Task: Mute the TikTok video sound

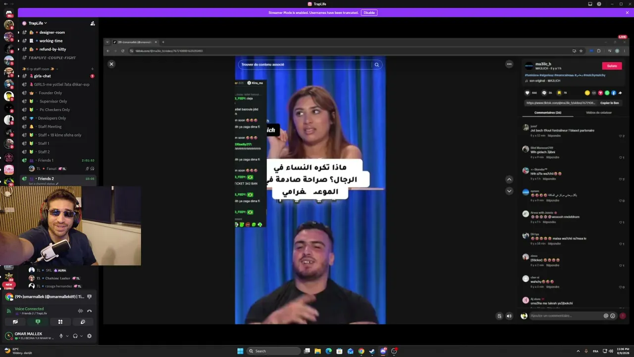Action: 509,316
